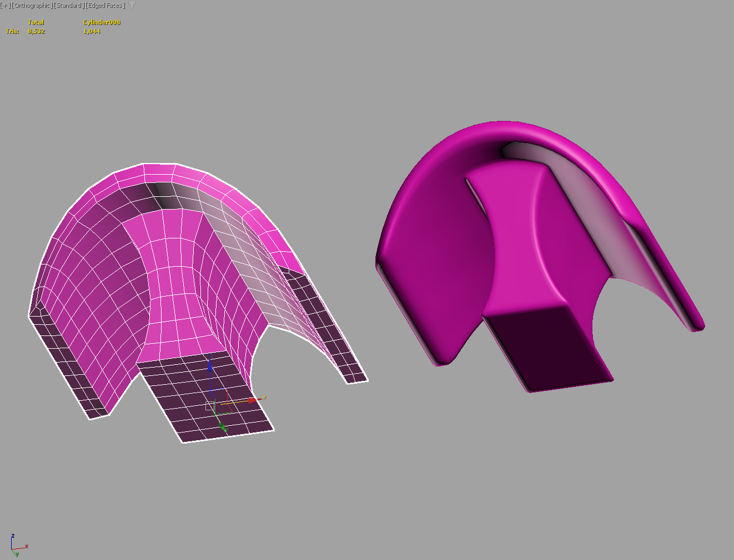This screenshot has width=734, height=560.
Task: Open the Orthographic point-of-view menu
Action: 31,6
